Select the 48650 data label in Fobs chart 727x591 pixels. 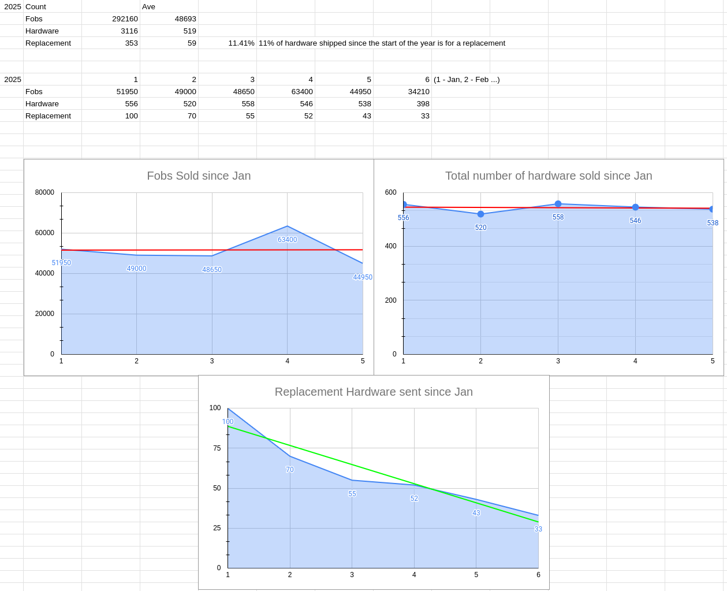212,270
